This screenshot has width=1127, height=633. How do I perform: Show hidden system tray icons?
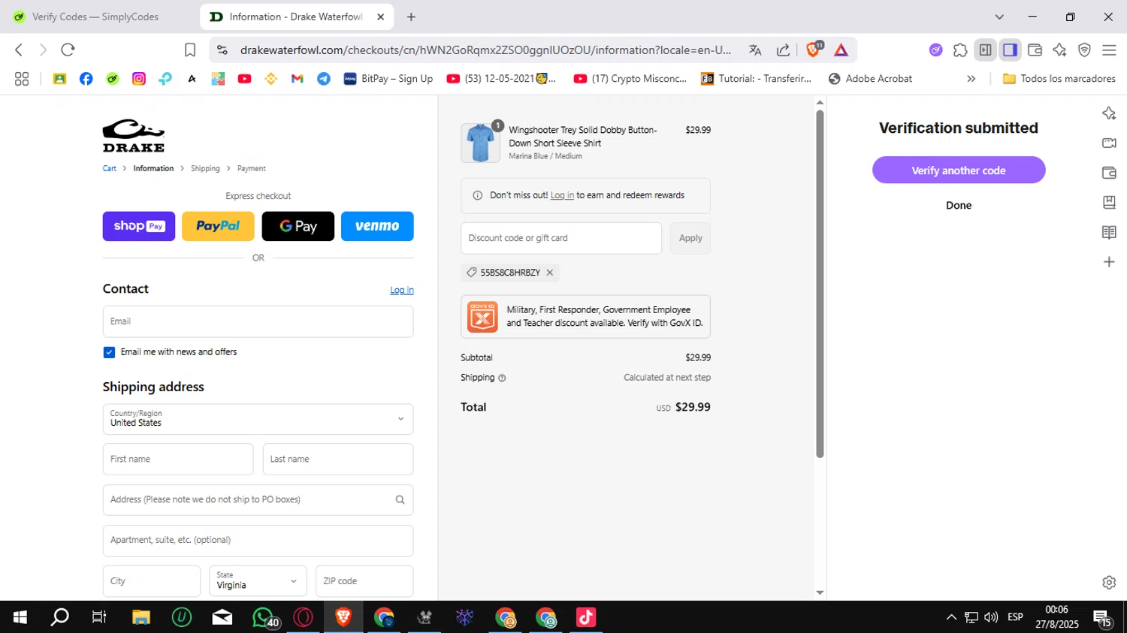tap(951, 617)
